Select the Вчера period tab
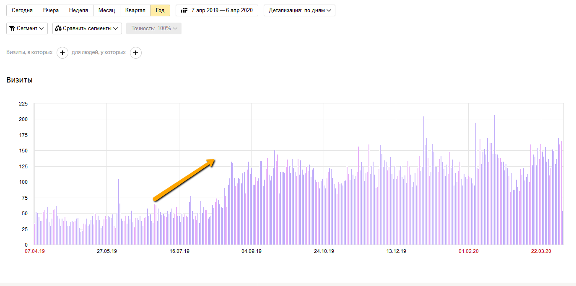 point(51,10)
